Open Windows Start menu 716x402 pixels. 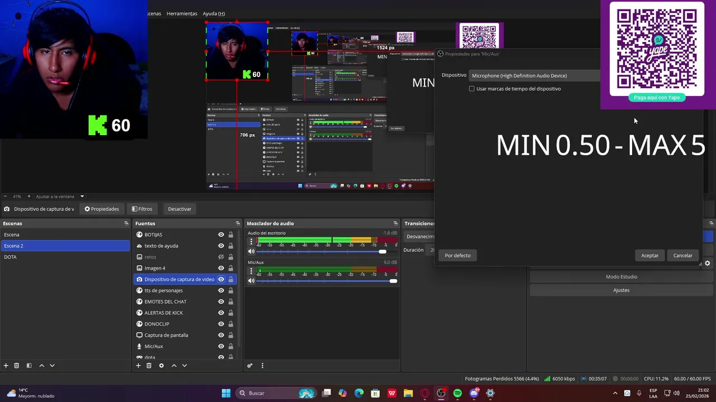[x=226, y=393]
